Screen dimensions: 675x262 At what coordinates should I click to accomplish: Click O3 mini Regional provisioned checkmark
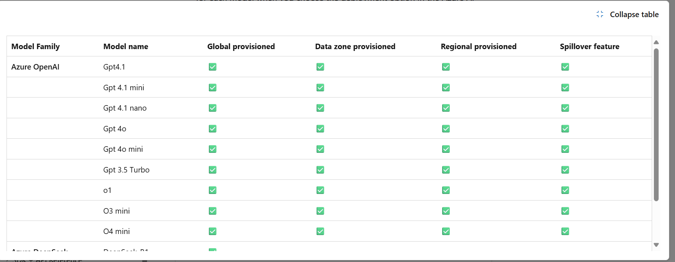tap(446, 211)
